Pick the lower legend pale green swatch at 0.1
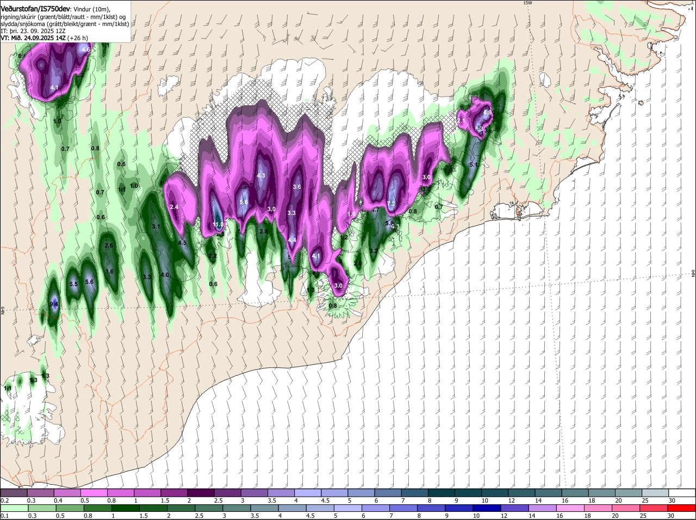 (x=14, y=508)
